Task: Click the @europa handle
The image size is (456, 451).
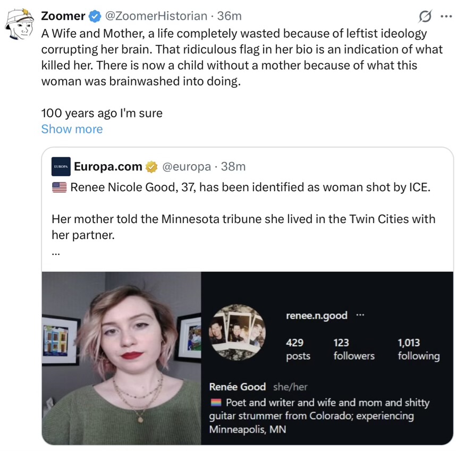Action: coord(185,167)
